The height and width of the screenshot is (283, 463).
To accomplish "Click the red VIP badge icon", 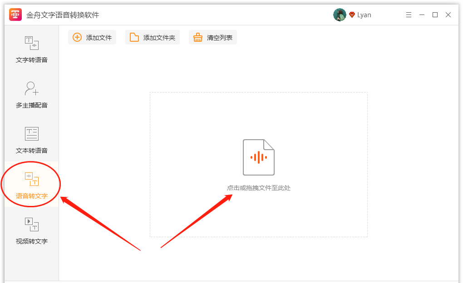I will (352, 15).
